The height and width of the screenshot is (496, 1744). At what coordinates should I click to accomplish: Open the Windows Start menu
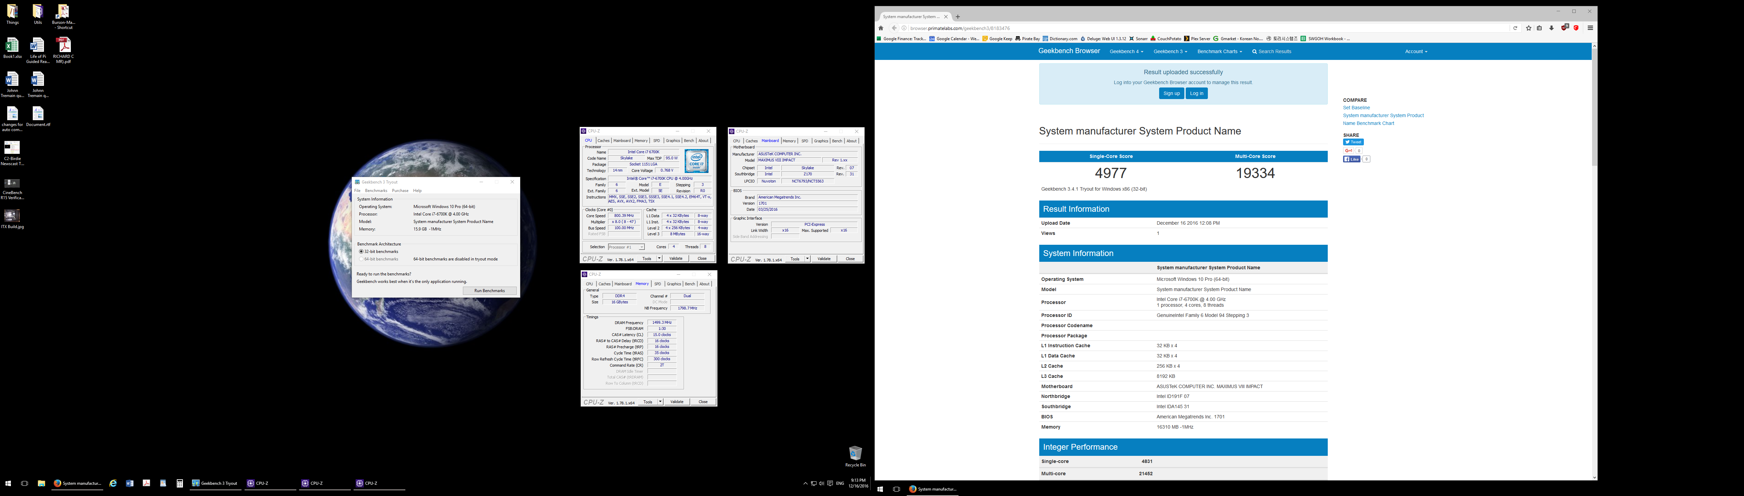click(x=8, y=483)
